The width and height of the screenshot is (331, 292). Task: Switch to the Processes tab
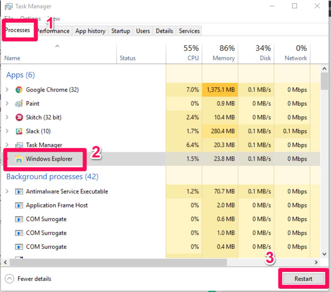(x=18, y=30)
